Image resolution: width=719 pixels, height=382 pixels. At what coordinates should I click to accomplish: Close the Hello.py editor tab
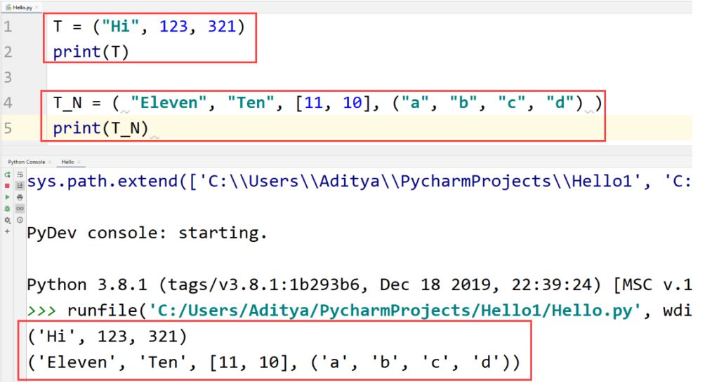(x=37, y=7)
